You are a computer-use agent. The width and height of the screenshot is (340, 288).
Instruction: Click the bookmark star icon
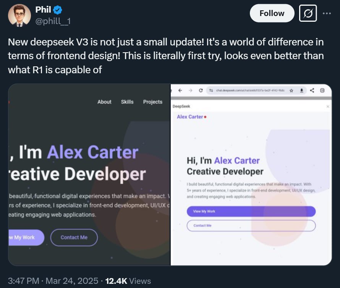tap(291, 90)
